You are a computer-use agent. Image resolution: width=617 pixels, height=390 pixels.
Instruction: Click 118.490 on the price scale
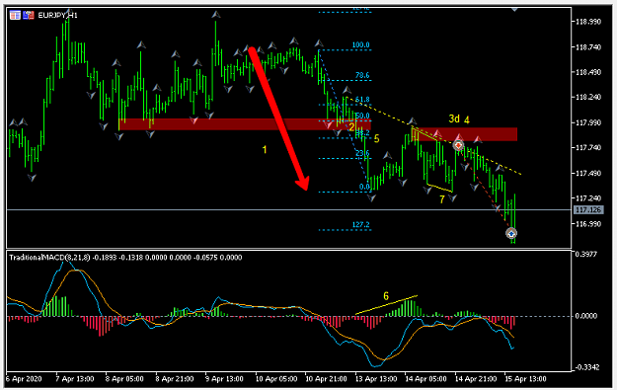(x=588, y=72)
